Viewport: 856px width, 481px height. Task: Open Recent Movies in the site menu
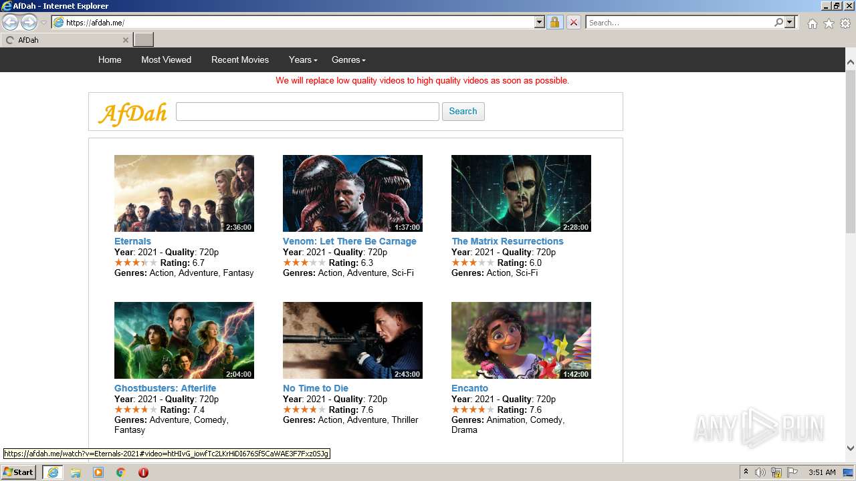tap(240, 59)
